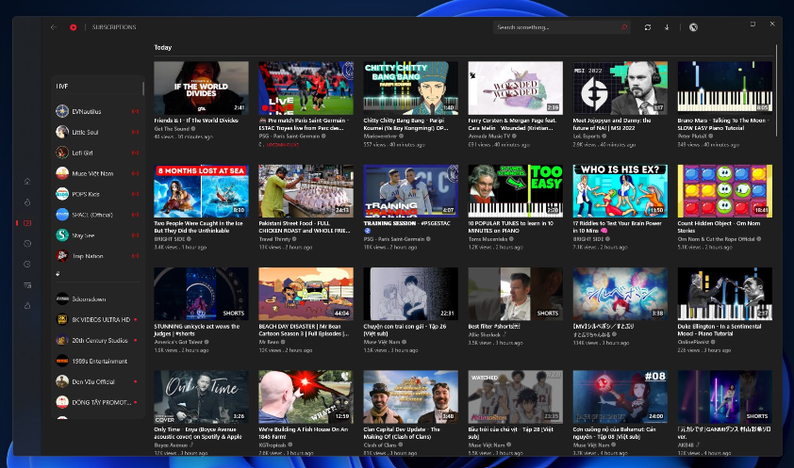This screenshot has height=468, width=794.
Task: Open the downloads arrow icon
Action: click(667, 27)
